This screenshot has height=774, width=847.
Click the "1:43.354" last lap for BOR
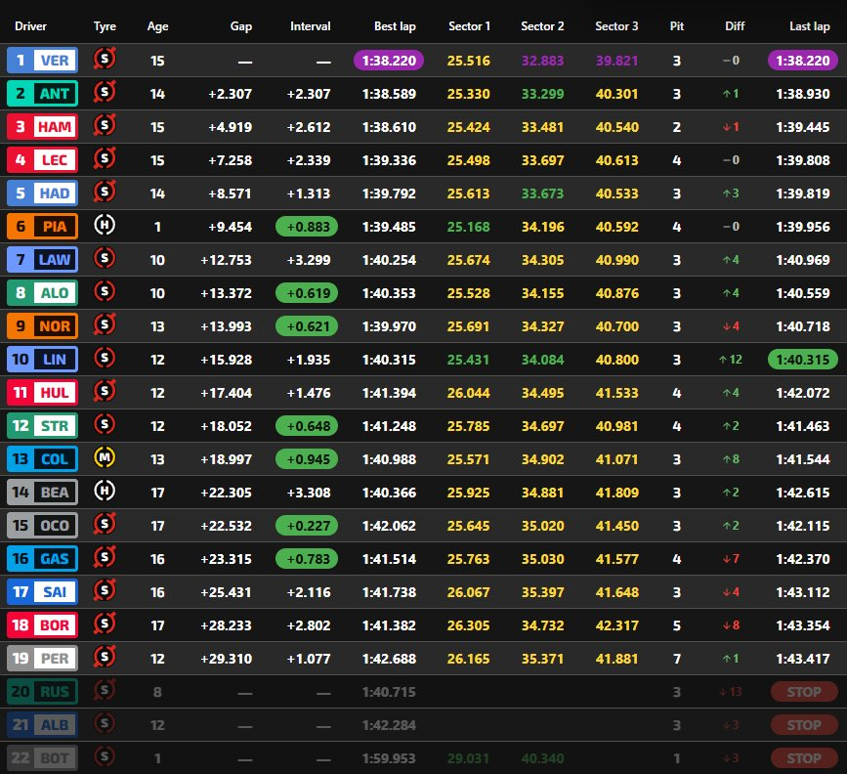(x=803, y=625)
